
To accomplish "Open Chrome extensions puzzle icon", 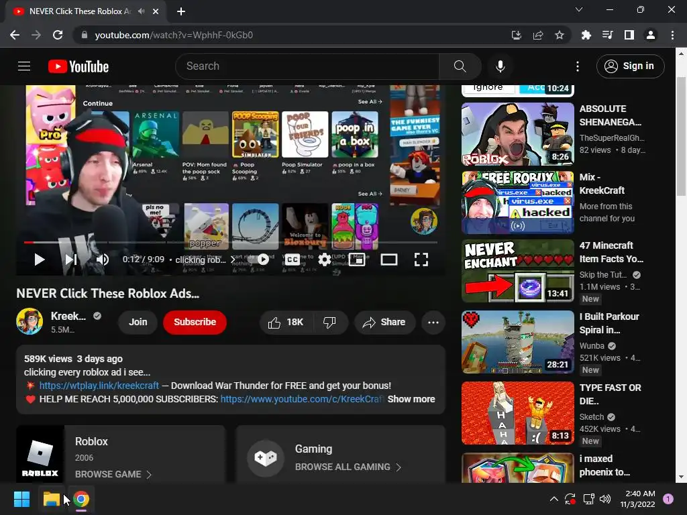I will click(x=586, y=35).
